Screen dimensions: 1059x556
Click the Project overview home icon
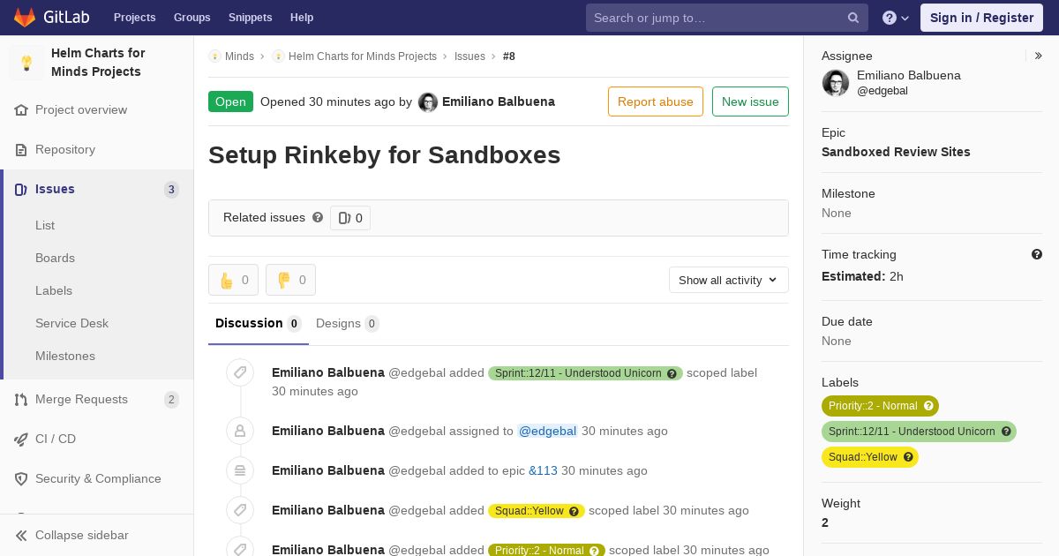click(x=21, y=110)
